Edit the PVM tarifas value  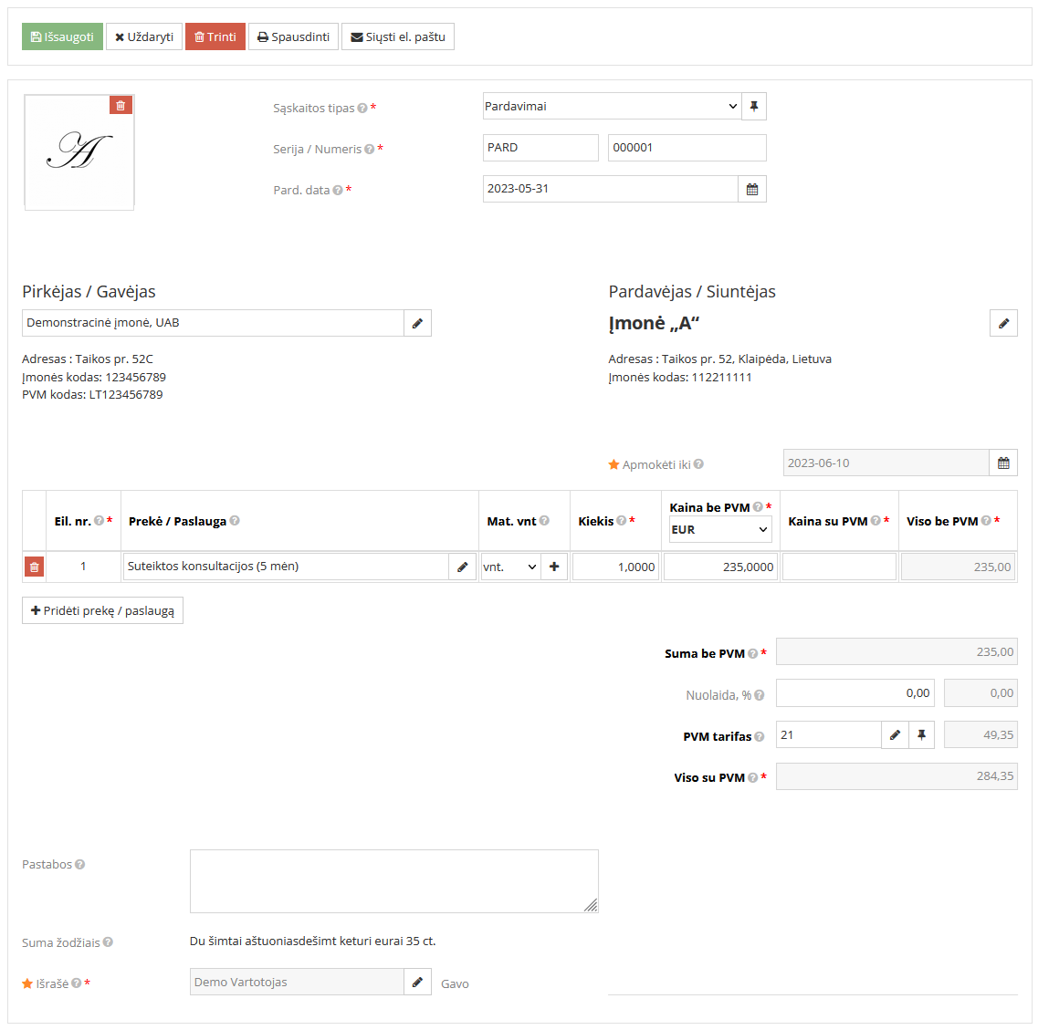895,735
